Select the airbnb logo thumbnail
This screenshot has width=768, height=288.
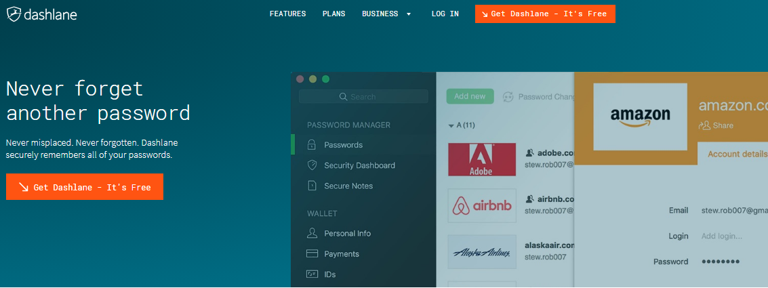pos(482,206)
